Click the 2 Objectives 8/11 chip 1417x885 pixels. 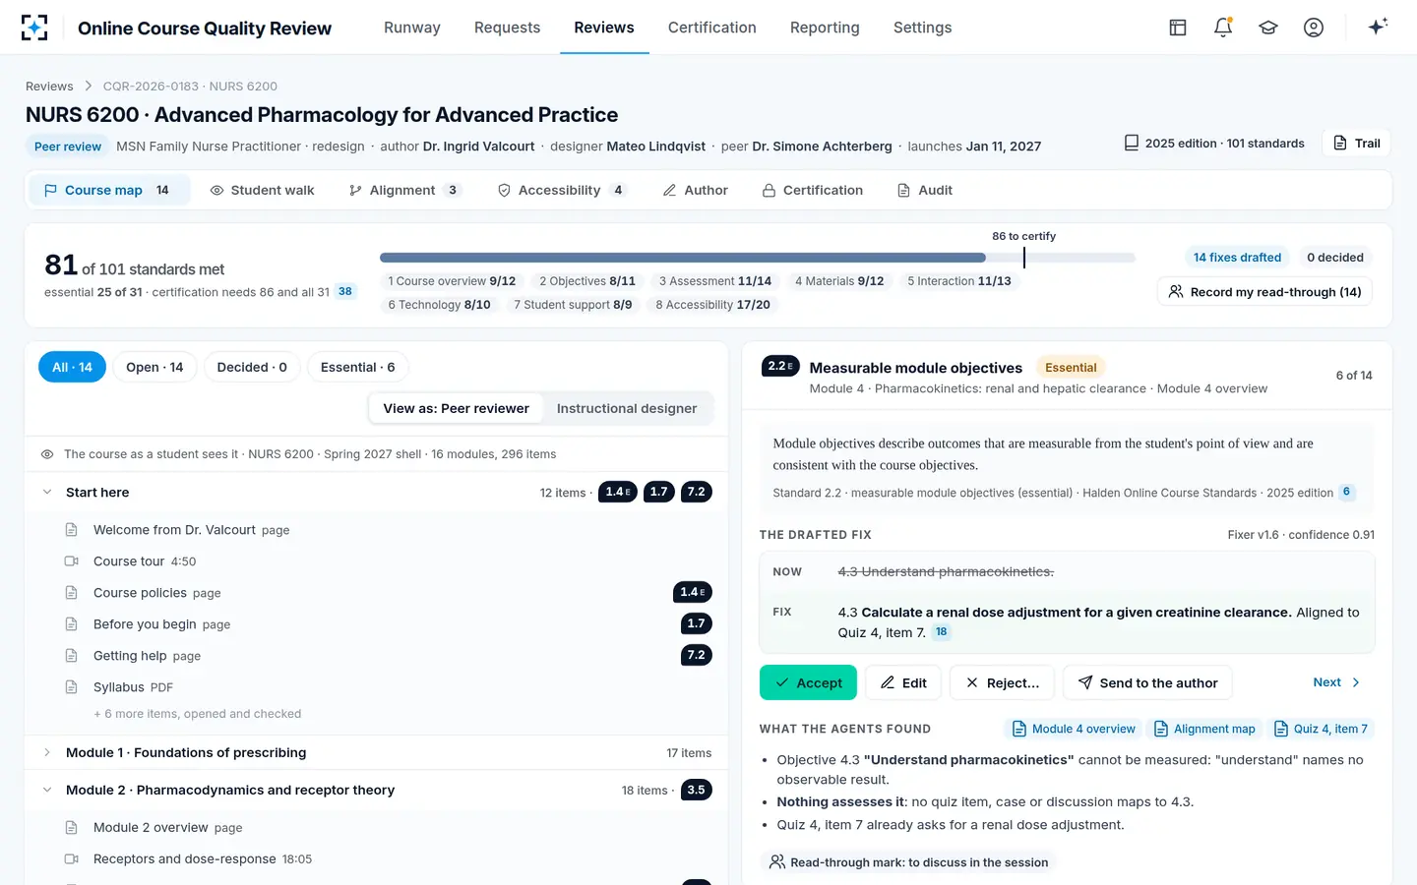click(587, 281)
